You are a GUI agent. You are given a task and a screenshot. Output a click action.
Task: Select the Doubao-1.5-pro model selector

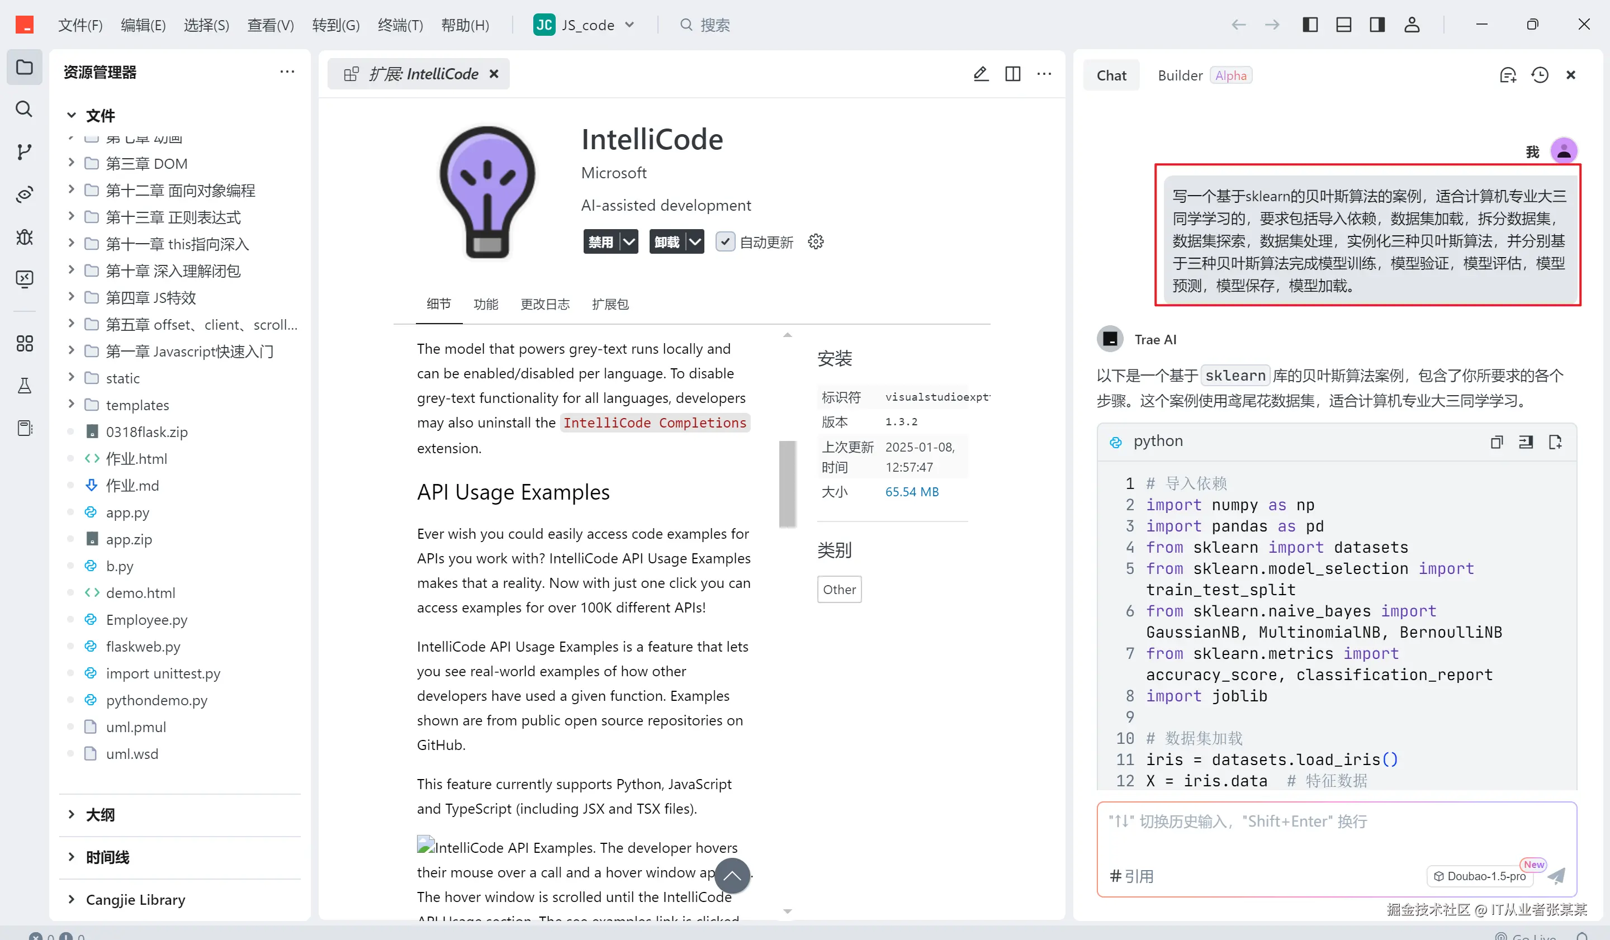point(1479,876)
